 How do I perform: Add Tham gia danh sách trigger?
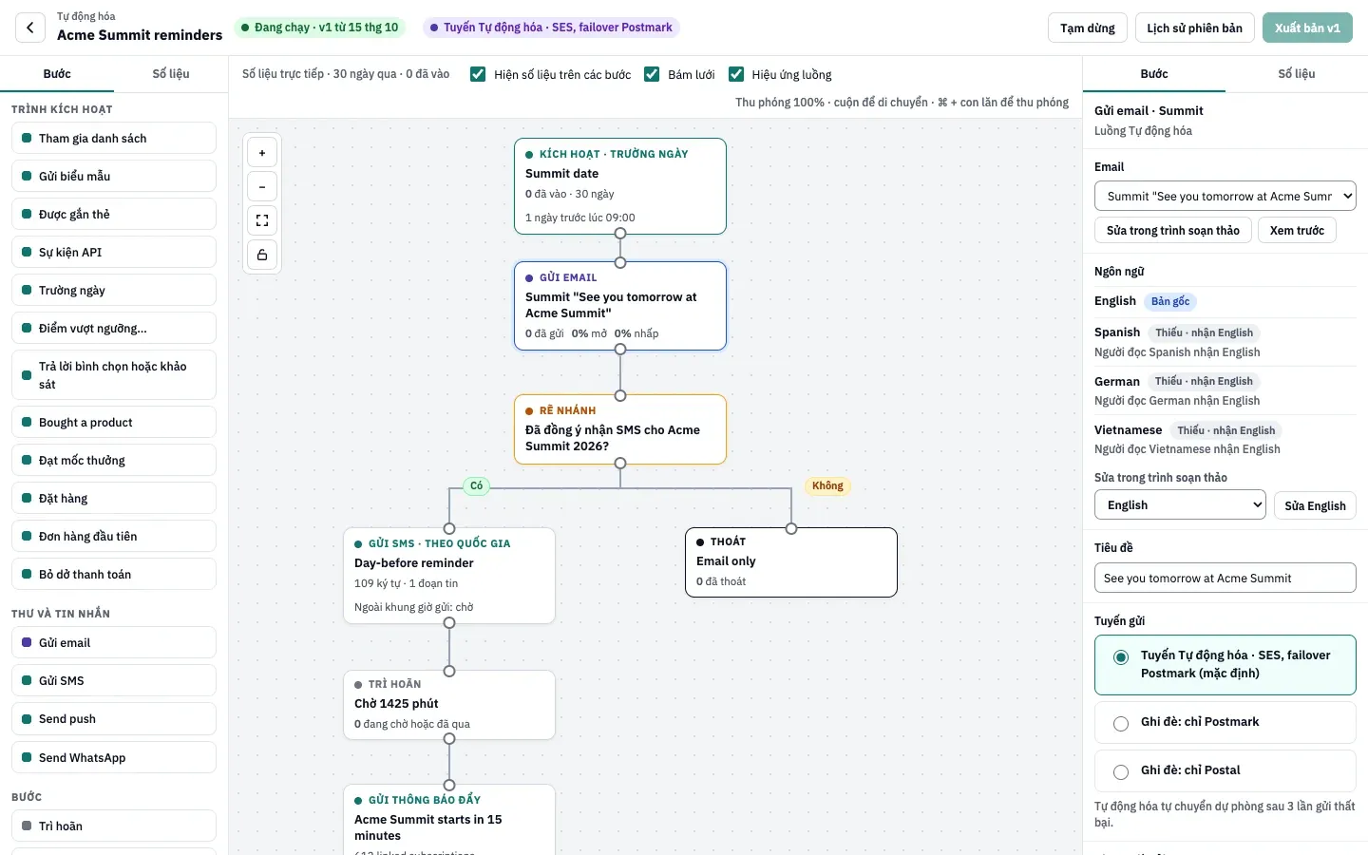click(114, 138)
